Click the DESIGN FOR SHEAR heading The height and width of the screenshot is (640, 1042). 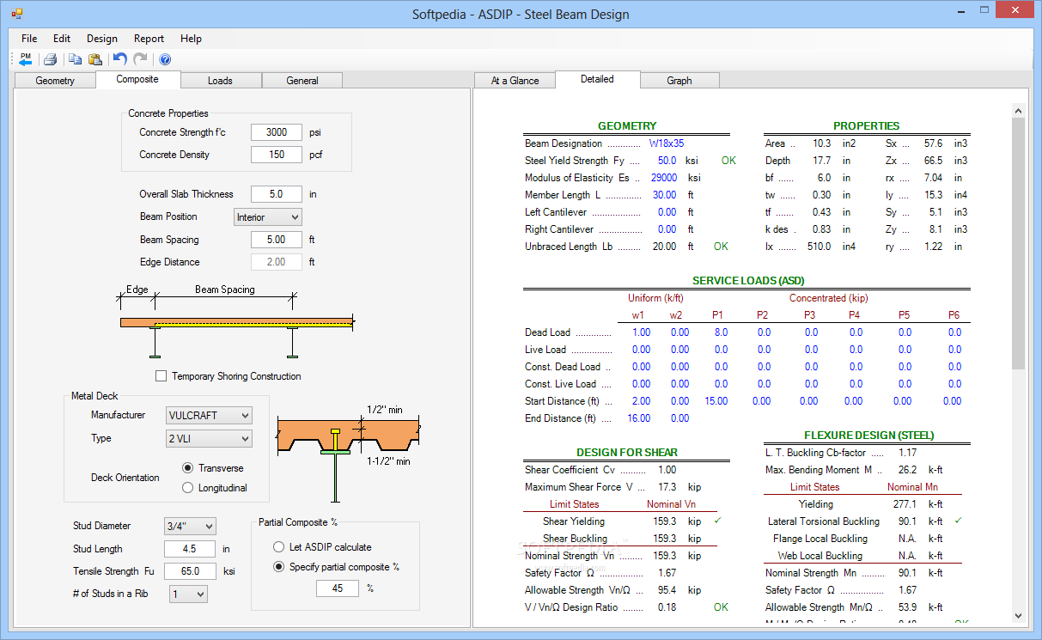coord(626,453)
